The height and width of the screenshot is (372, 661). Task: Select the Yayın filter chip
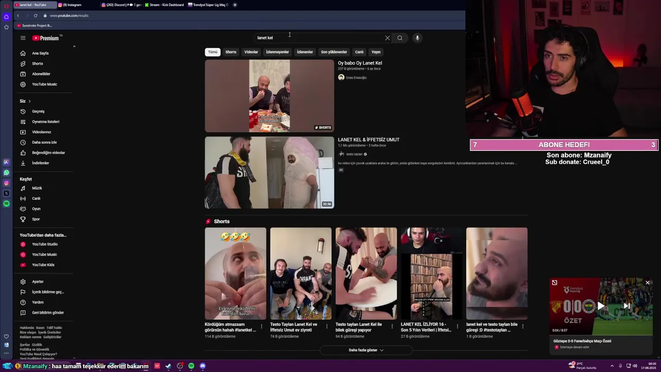(376, 52)
